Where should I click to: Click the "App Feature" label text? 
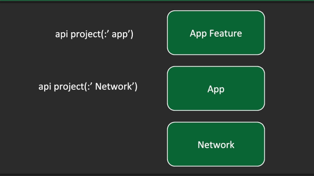(x=216, y=33)
